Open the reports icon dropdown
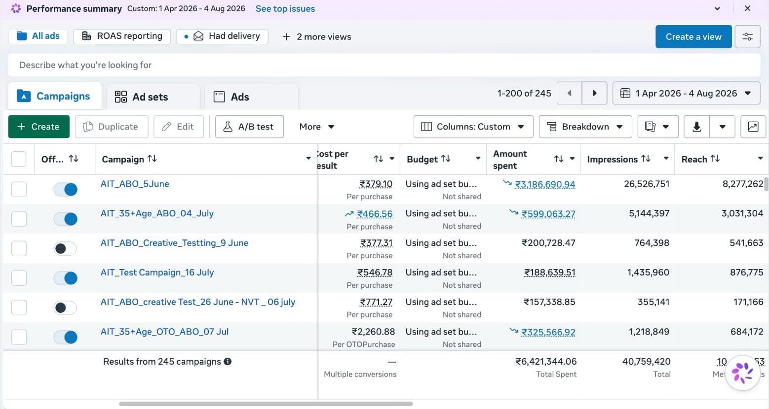The width and height of the screenshot is (769, 409). click(658, 127)
